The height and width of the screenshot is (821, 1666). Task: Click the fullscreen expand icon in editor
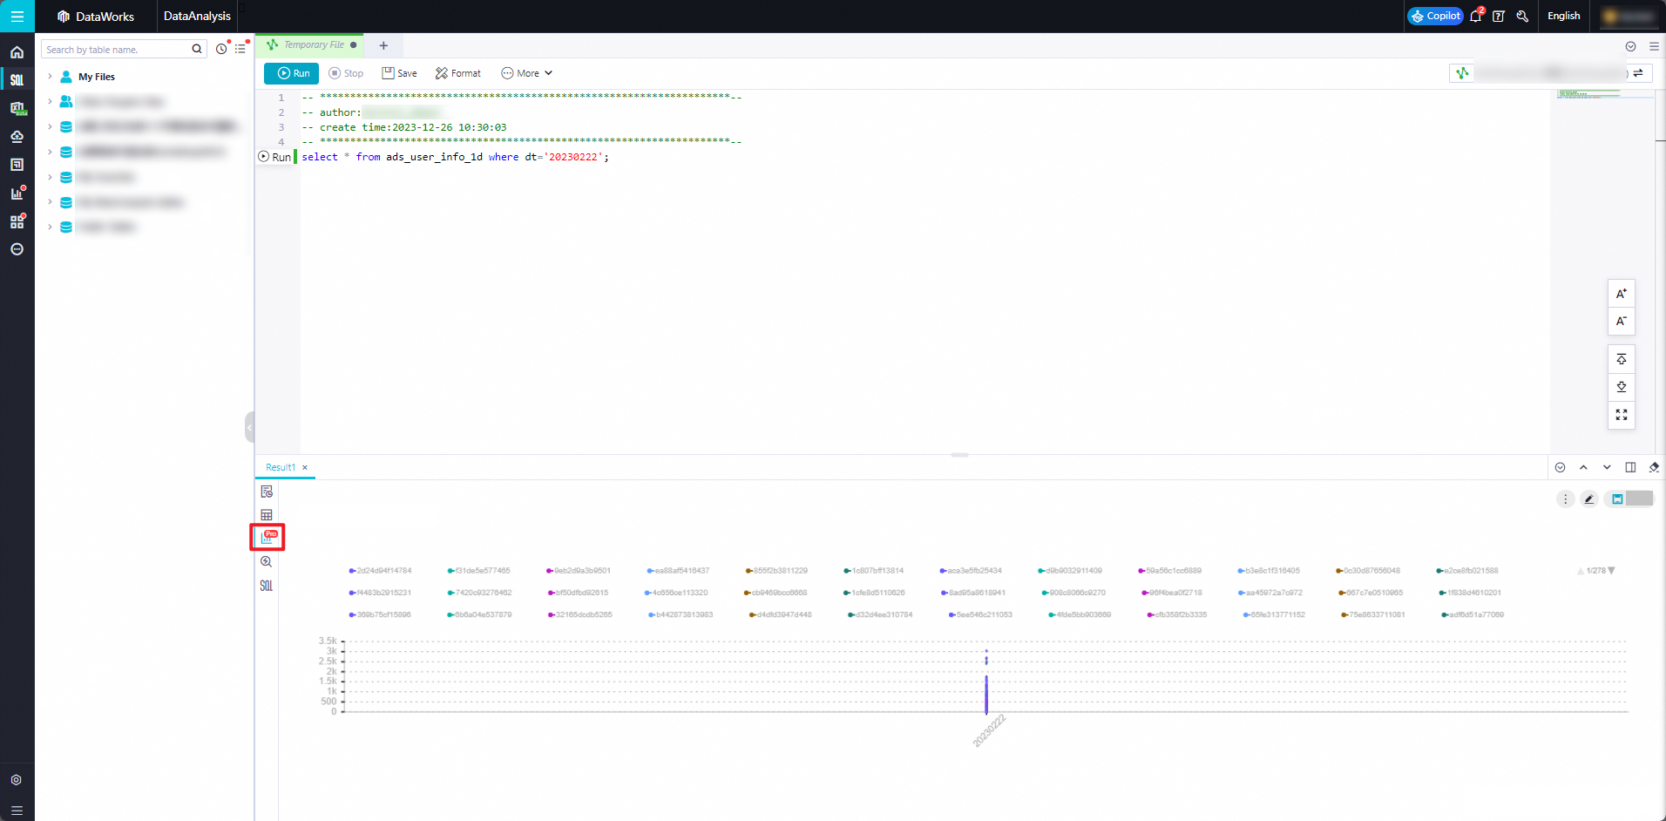click(x=1621, y=415)
